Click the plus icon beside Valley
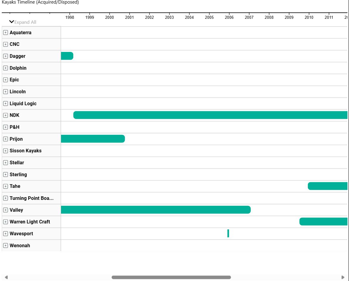349x281 pixels. (x=6, y=210)
